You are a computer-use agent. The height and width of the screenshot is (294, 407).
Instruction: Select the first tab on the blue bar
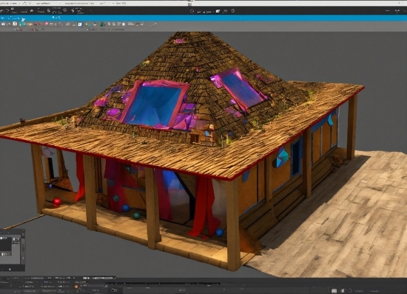click(x=3, y=18)
